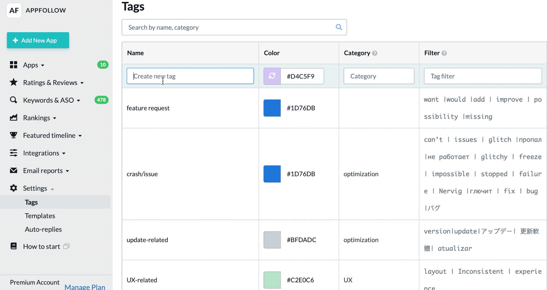Click the Rankings chart icon
The width and height of the screenshot is (547, 290).
pos(13,118)
